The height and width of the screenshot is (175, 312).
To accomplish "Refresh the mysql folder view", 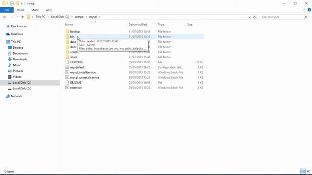I will (254, 17).
